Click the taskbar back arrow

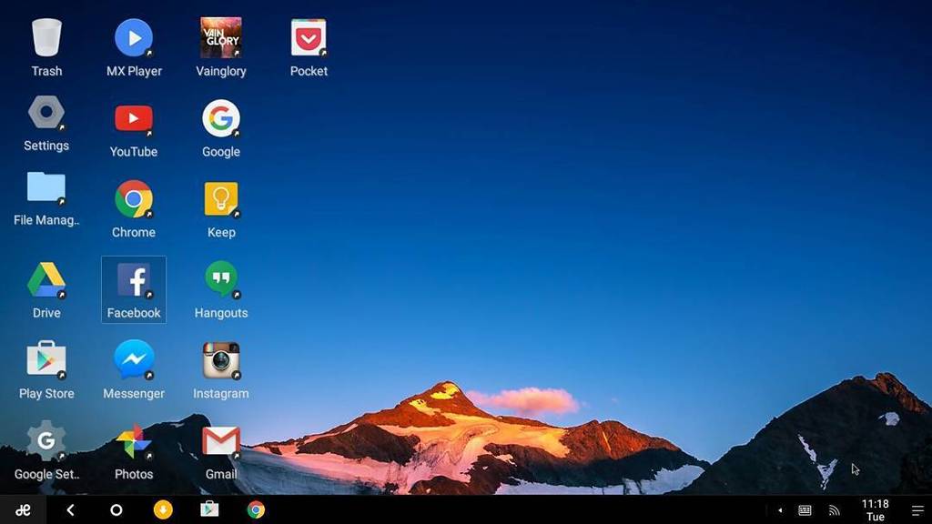[x=70, y=509]
